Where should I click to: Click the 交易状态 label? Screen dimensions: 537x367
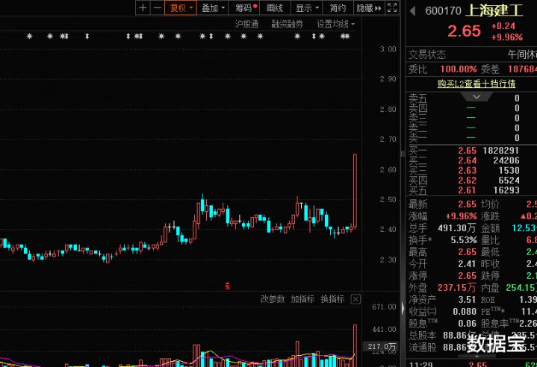pos(427,54)
